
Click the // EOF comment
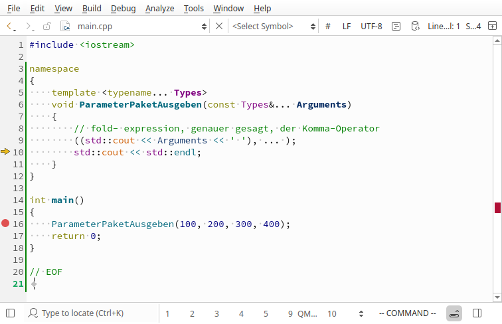point(46,272)
